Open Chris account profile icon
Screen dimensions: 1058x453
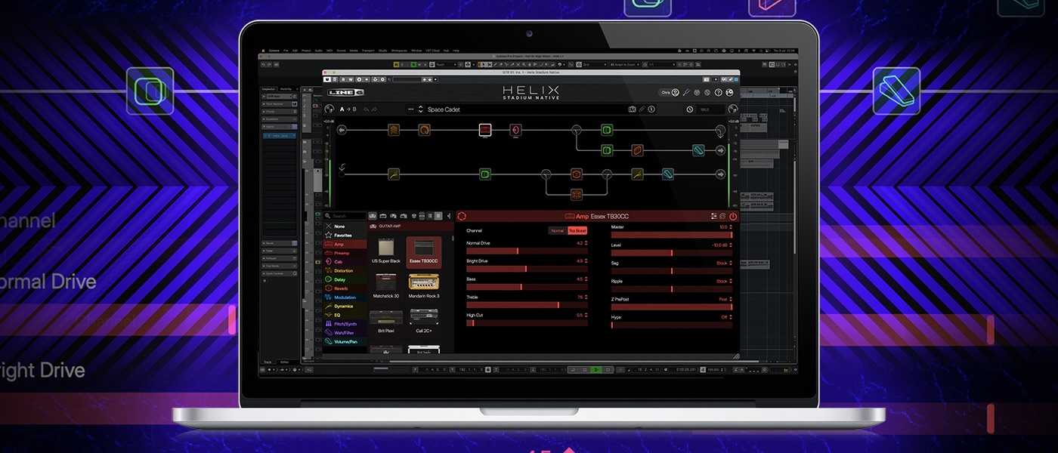tap(675, 92)
